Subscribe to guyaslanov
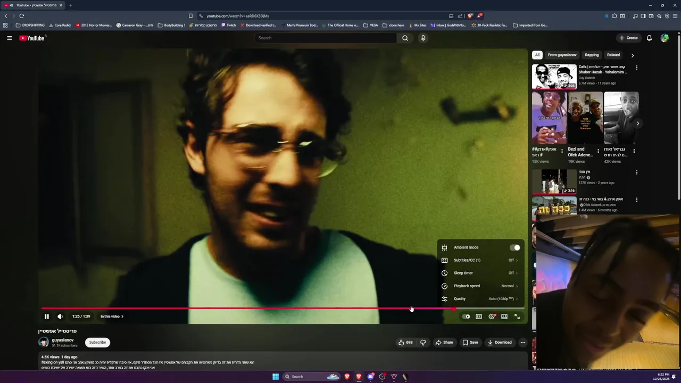 [x=97, y=343]
